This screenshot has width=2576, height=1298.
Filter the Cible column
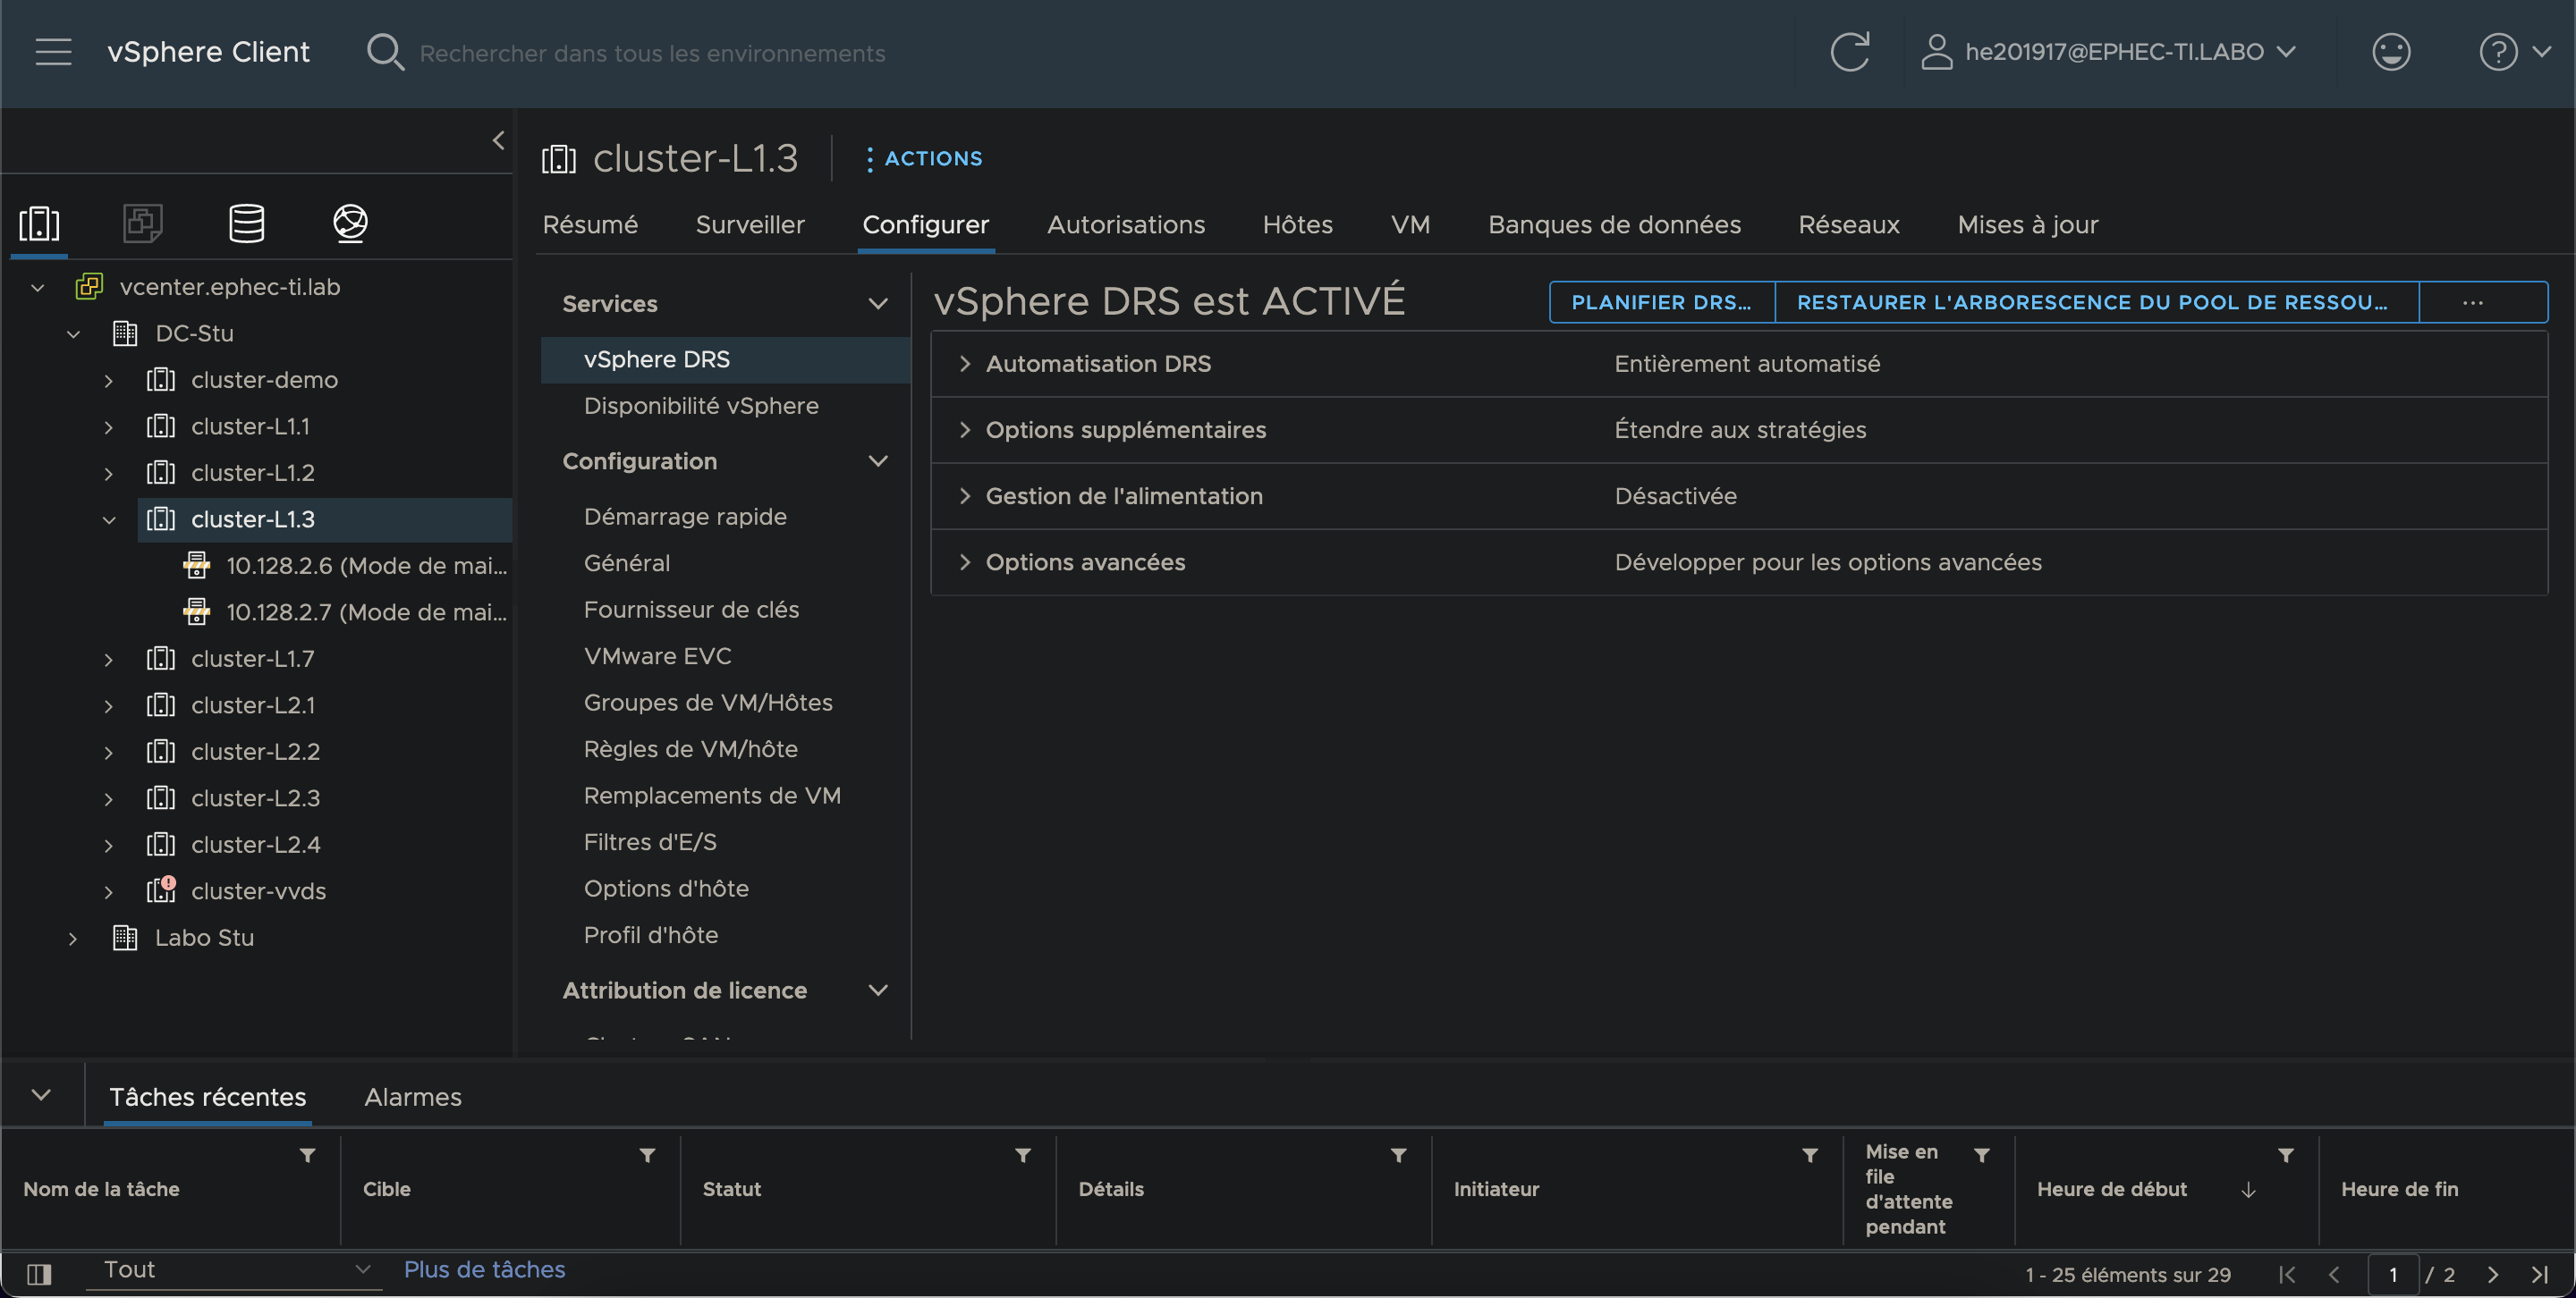click(x=648, y=1155)
